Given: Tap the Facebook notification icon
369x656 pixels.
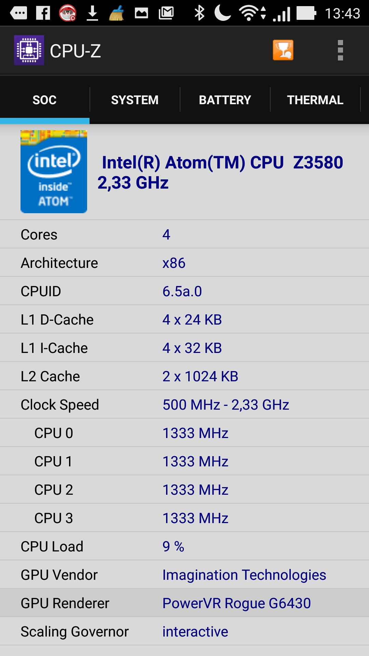Looking at the screenshot, I should pyautogui.click(x=43, y=13).
